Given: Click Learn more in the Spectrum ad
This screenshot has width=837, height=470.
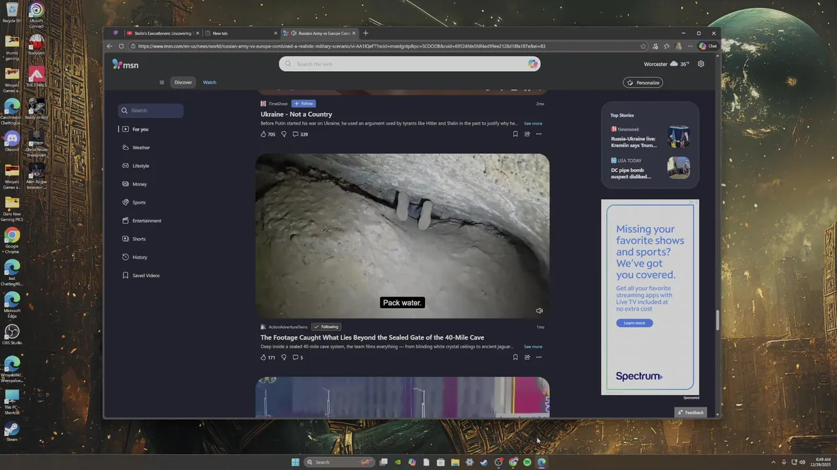Looking at the screenshot, I should (x=634, y=323).
